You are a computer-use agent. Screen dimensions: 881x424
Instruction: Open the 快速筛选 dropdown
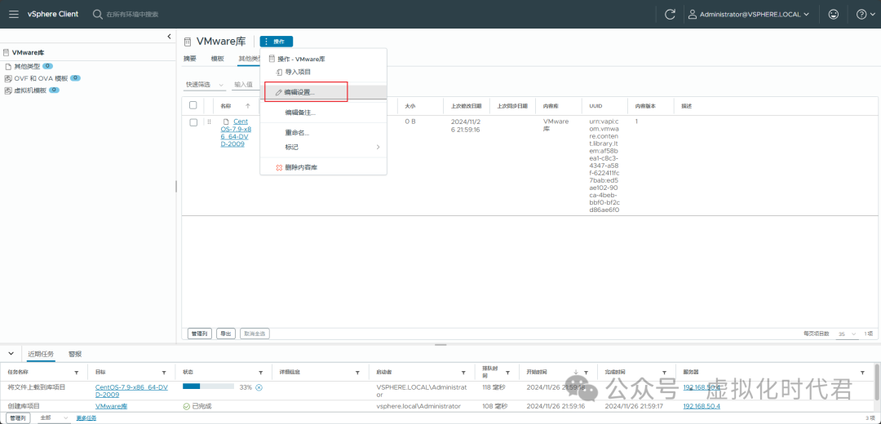(203, 84)
